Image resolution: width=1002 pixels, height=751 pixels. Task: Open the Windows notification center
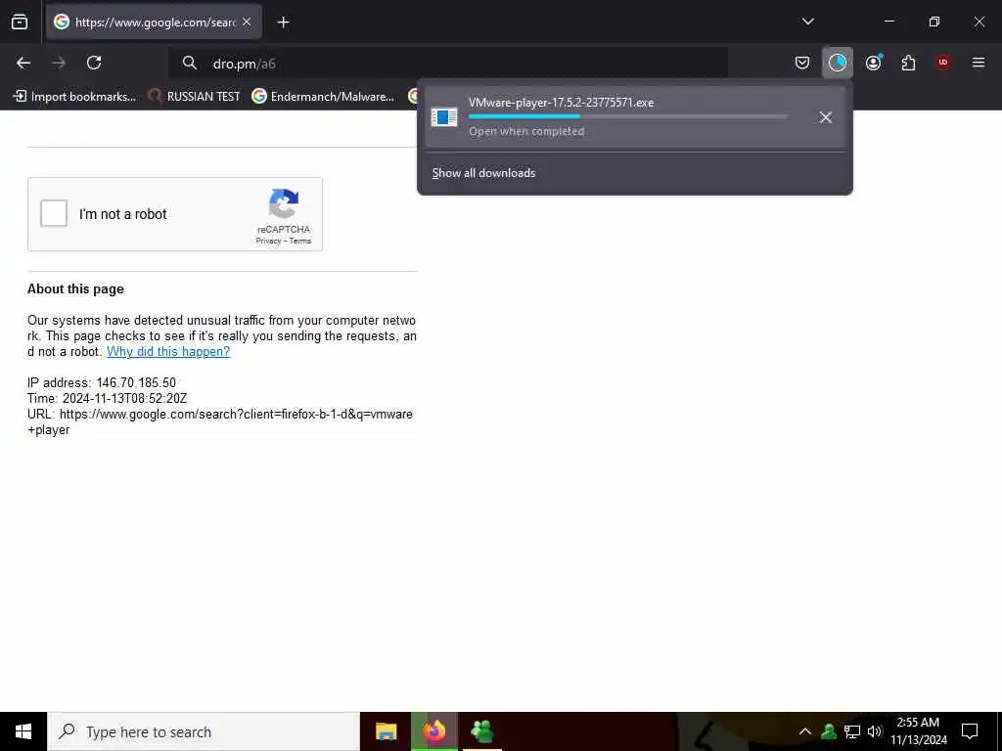(x=970, y=731)
